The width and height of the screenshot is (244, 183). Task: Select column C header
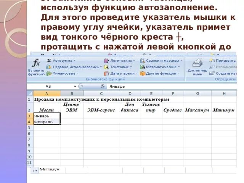(101, 93)
